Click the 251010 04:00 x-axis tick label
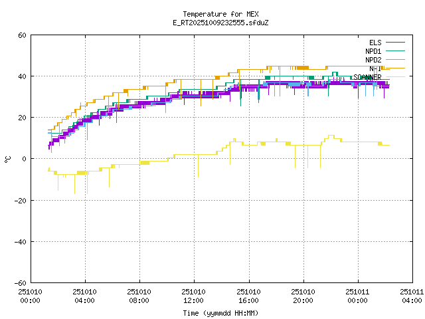Screen dimensions: 425x319 tap(85, 296)
